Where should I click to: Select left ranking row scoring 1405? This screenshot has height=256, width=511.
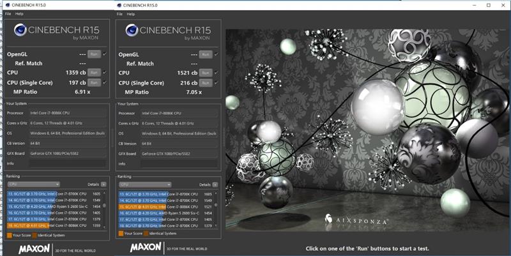click(54, 213)
